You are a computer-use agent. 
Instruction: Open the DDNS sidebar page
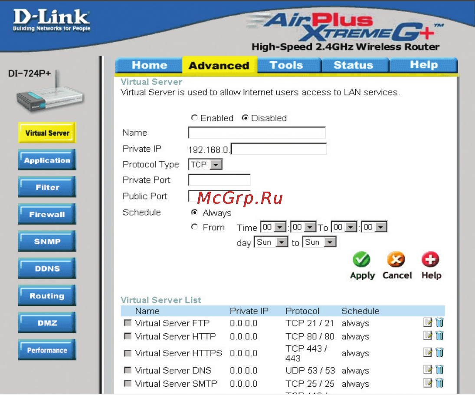pyautogui.click(x=47, y=269)
